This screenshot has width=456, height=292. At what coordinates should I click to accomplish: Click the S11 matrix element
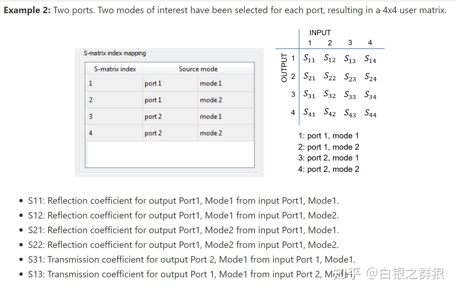pyautogui.click(x=309, y=58)
